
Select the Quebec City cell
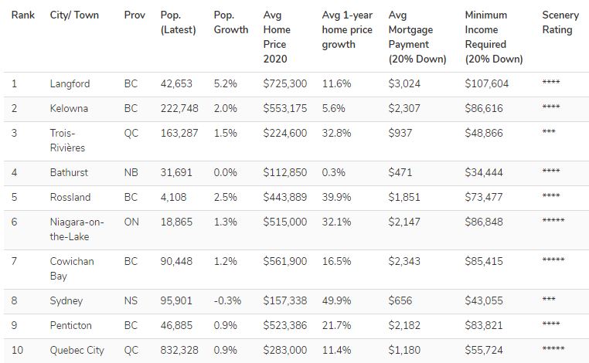click(77, 350)
